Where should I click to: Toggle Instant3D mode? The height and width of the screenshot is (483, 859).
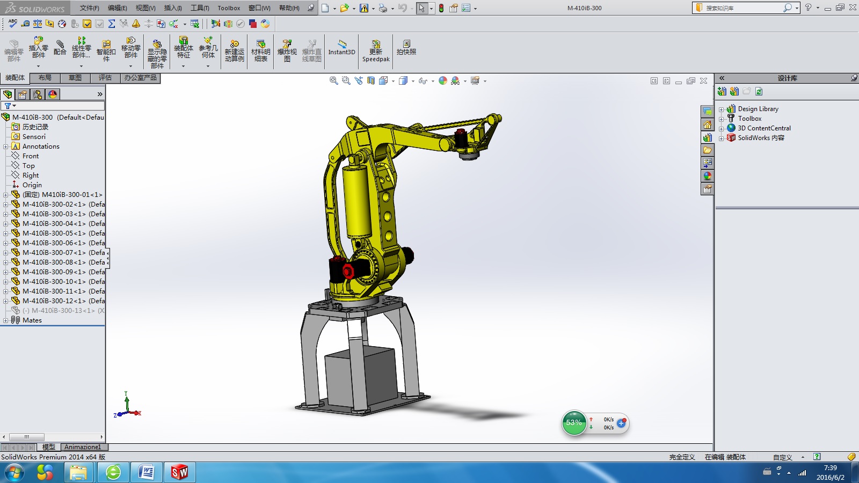[341, 47]
